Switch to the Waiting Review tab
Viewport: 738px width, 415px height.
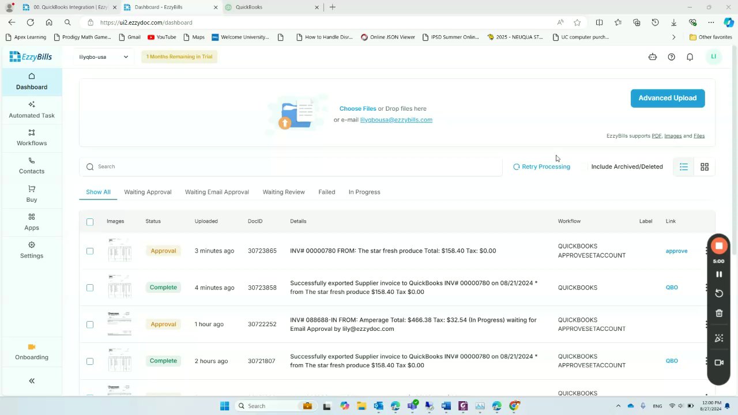click(284, 192)
